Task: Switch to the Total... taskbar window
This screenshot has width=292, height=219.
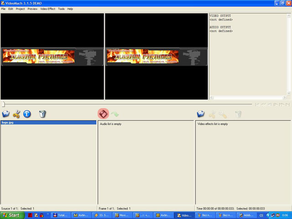Action: (61, 215)
